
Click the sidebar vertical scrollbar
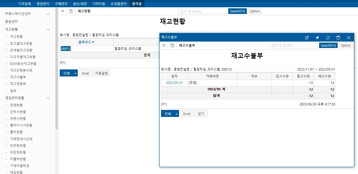[57, 69]
